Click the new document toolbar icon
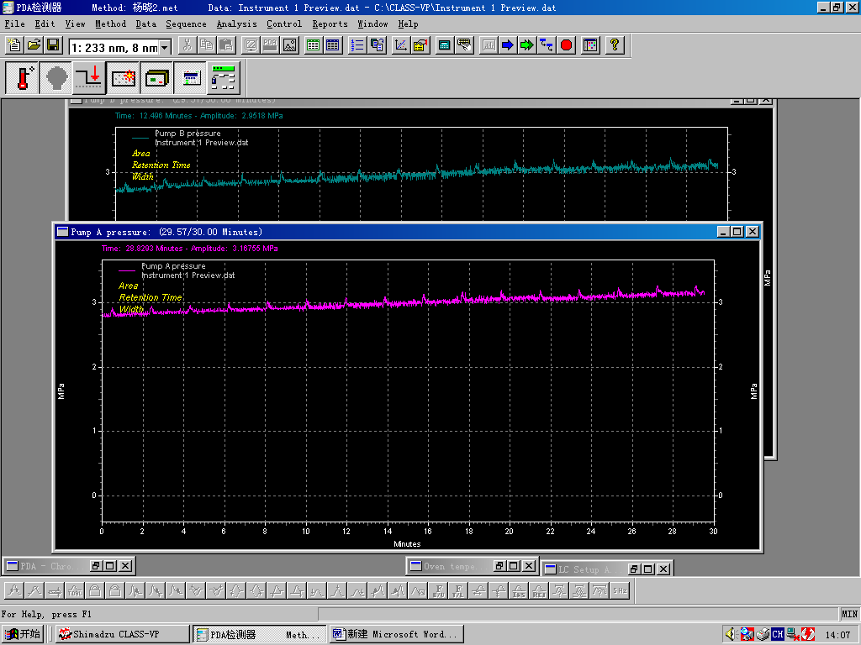 [x=16, y=45]
